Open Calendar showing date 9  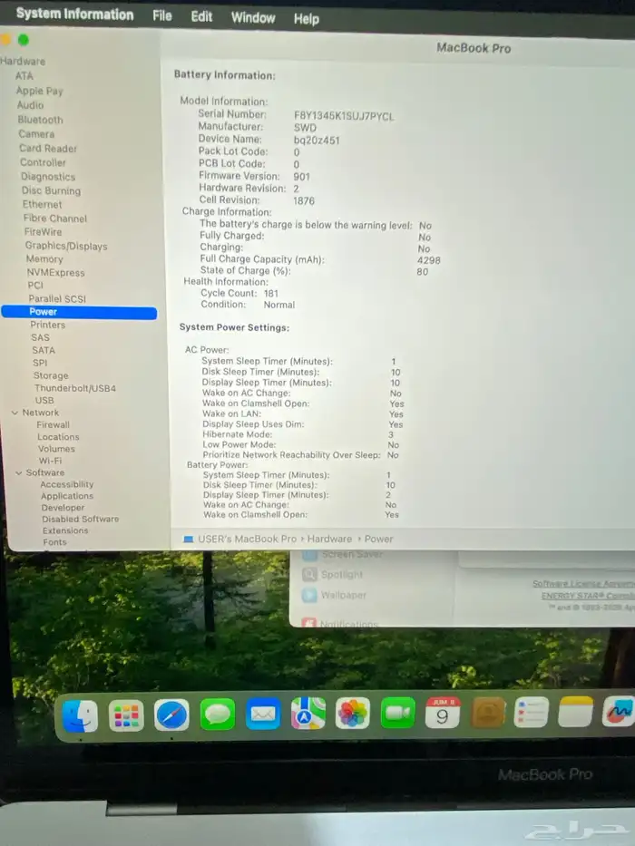pos(443,712)
